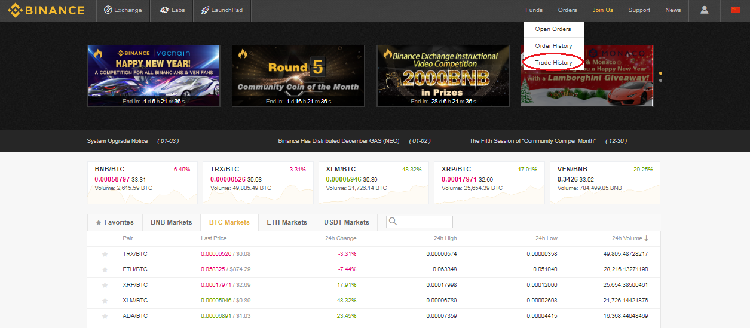Click TRX/BTC in the market table
The image size is (750, 328).
click(x=135, y=254)
